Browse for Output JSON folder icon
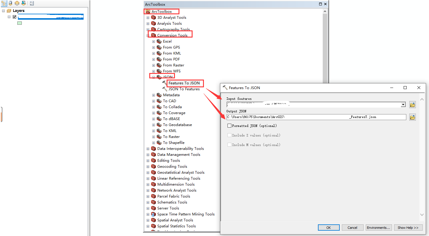The height and width of the screenshot is (236, 429). coord(413,117)
